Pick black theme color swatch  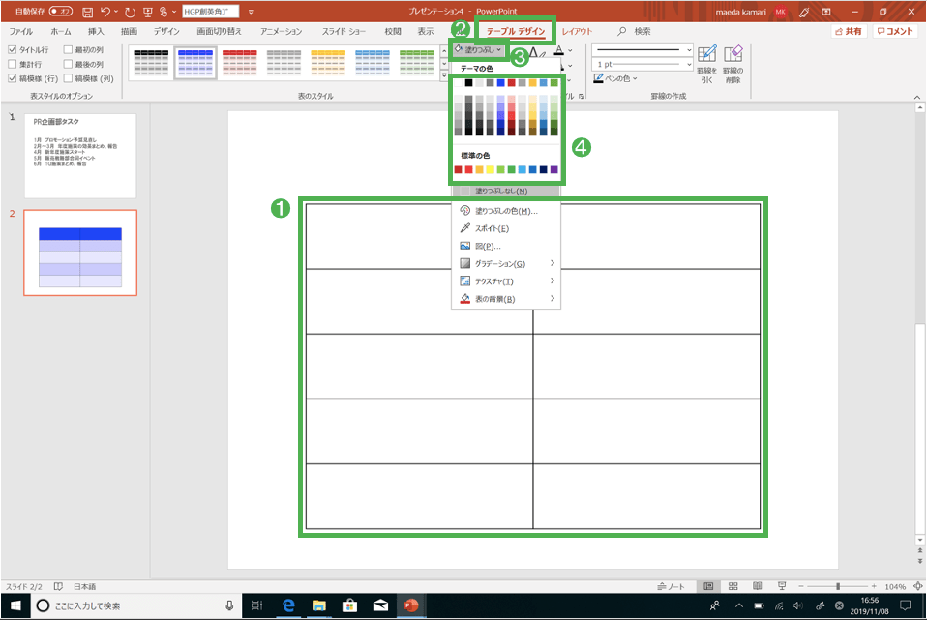click(x=468, y=83)
